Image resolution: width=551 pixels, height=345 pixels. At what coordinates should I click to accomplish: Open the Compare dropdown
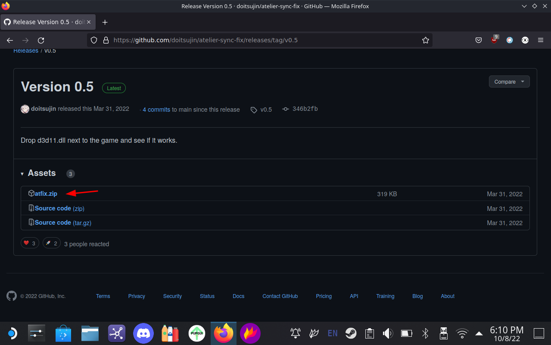click(x=509, y=82)
